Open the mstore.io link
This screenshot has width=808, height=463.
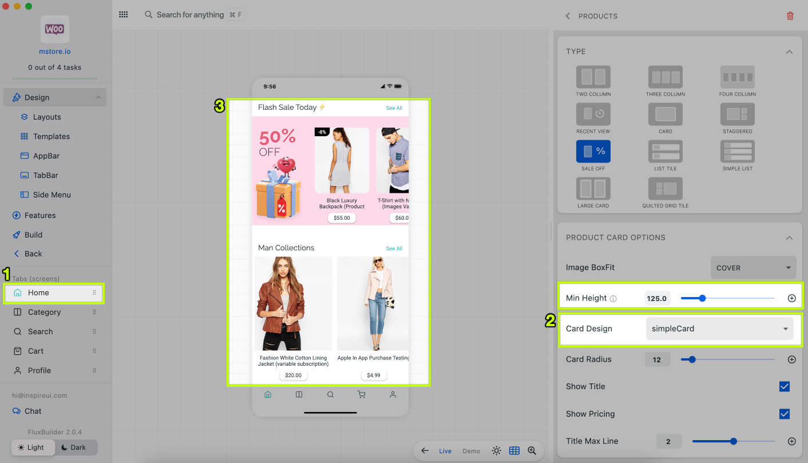click(55, 52)
